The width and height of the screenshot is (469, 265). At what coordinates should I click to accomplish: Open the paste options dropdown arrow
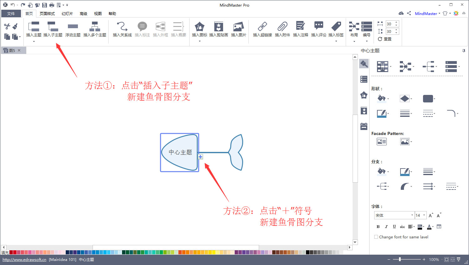point(20,37)
